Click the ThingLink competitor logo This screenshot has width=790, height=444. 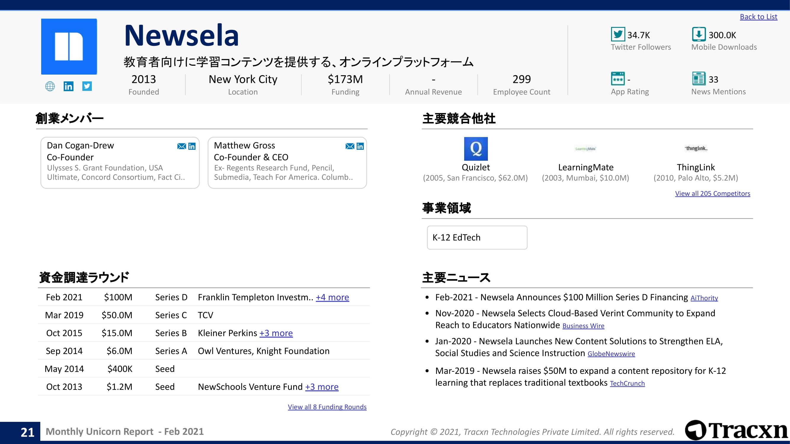(696, 149)
